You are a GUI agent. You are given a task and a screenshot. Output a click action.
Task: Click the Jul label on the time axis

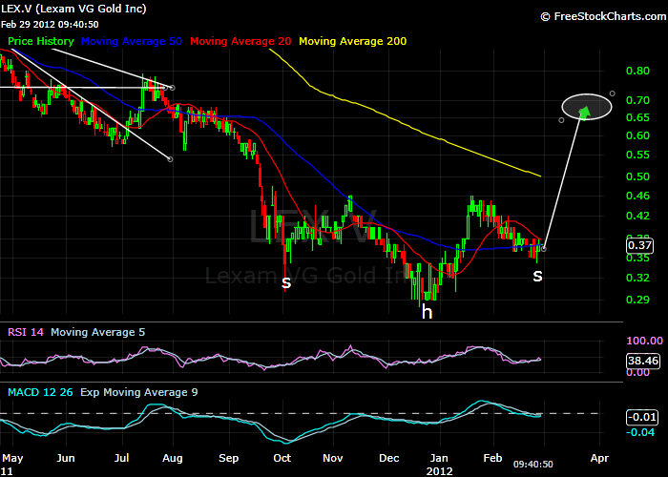(121, 458)
